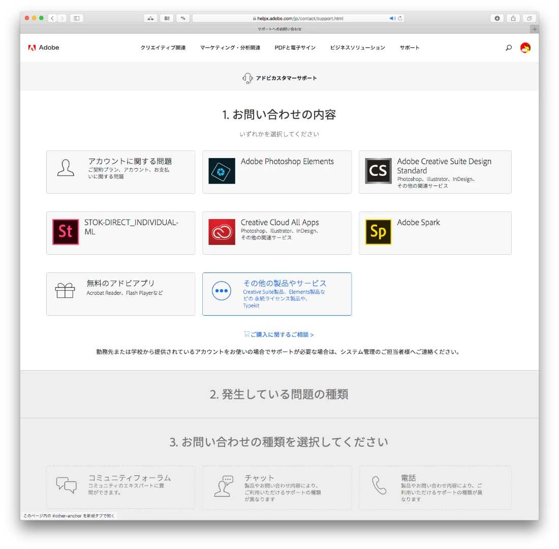Choose チャット contact option
Image resolution: width=559 pixels, height=549 pixels.
(x=277, y=487)
